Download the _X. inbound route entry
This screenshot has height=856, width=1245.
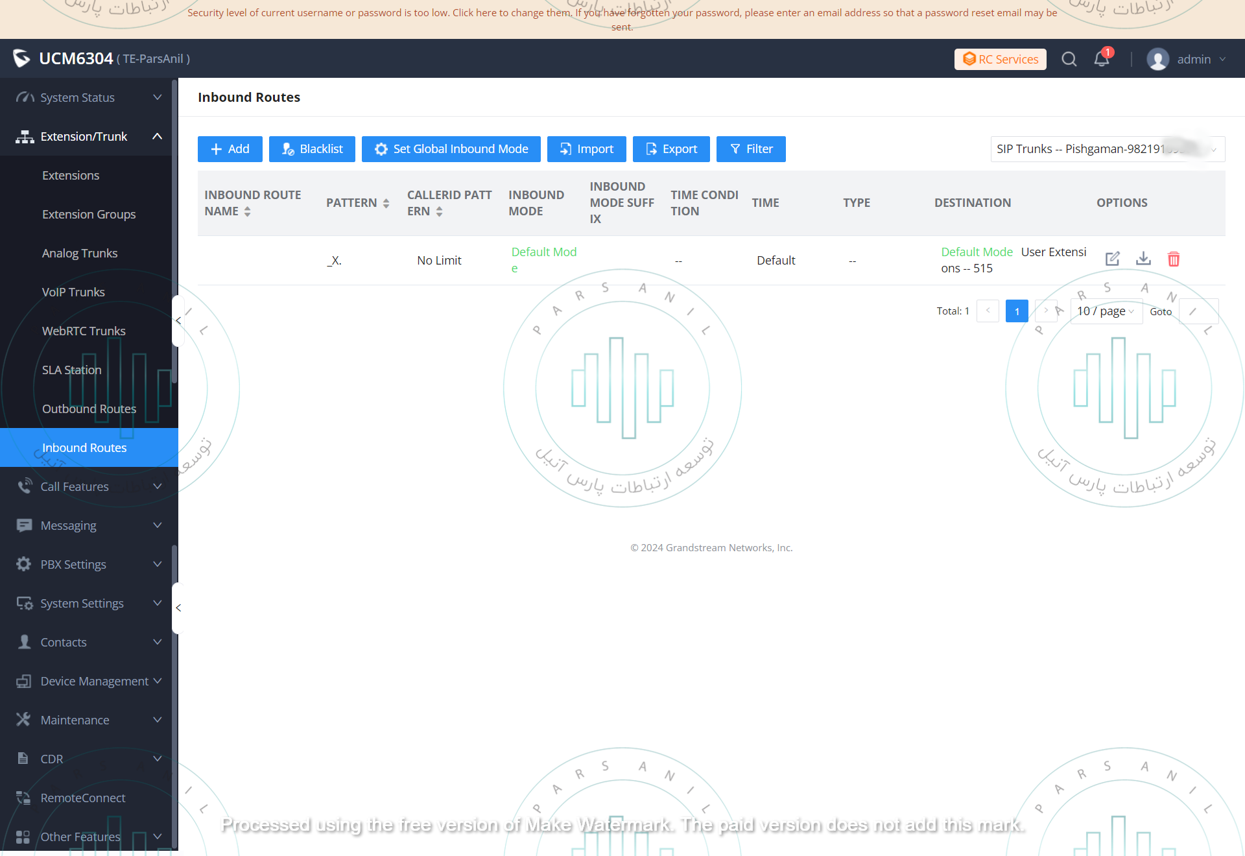[1143, 259]
